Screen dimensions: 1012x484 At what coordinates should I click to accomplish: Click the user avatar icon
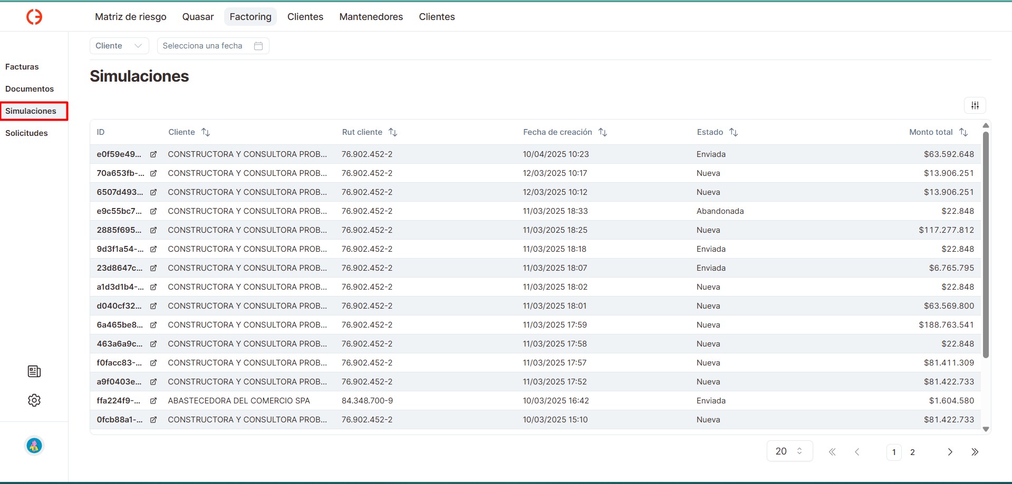34,446
